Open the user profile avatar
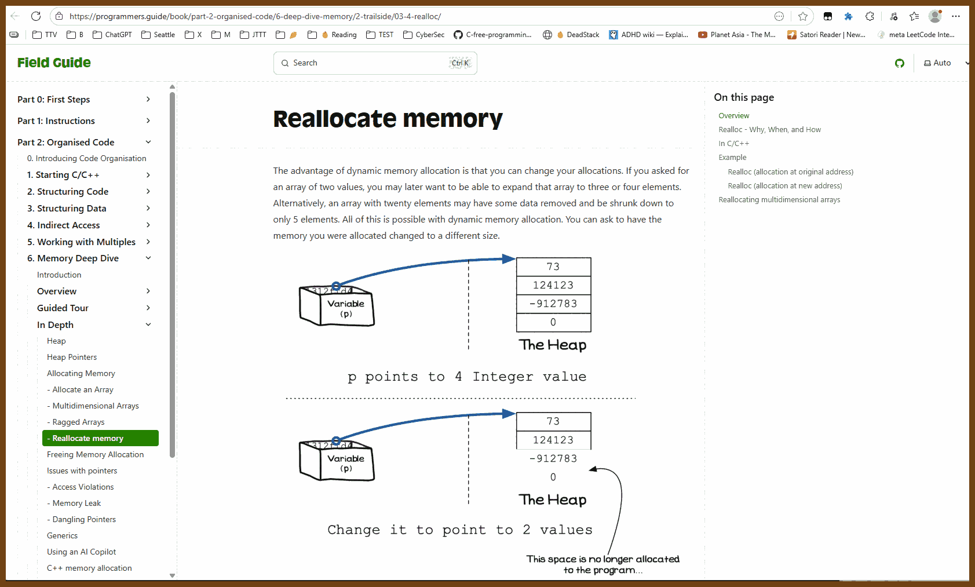This screenshot has width=975, height=587. 934,16
